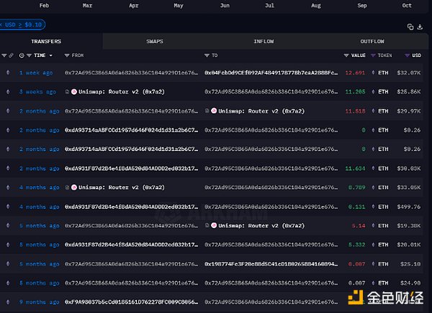Remove the USD ≥ $0.10 filter chip
Screen dimensions: 432x313
click(x=3, y=25)
